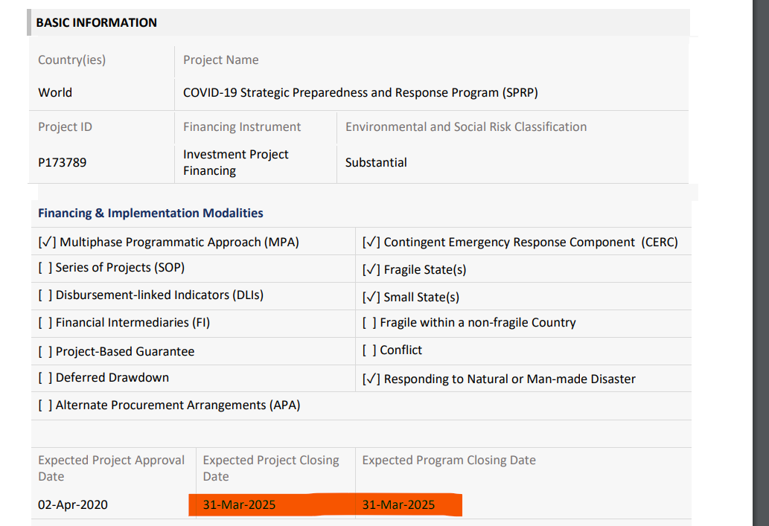Click the Program Closing Date value 31-Mar-2025

click(398, 504)
